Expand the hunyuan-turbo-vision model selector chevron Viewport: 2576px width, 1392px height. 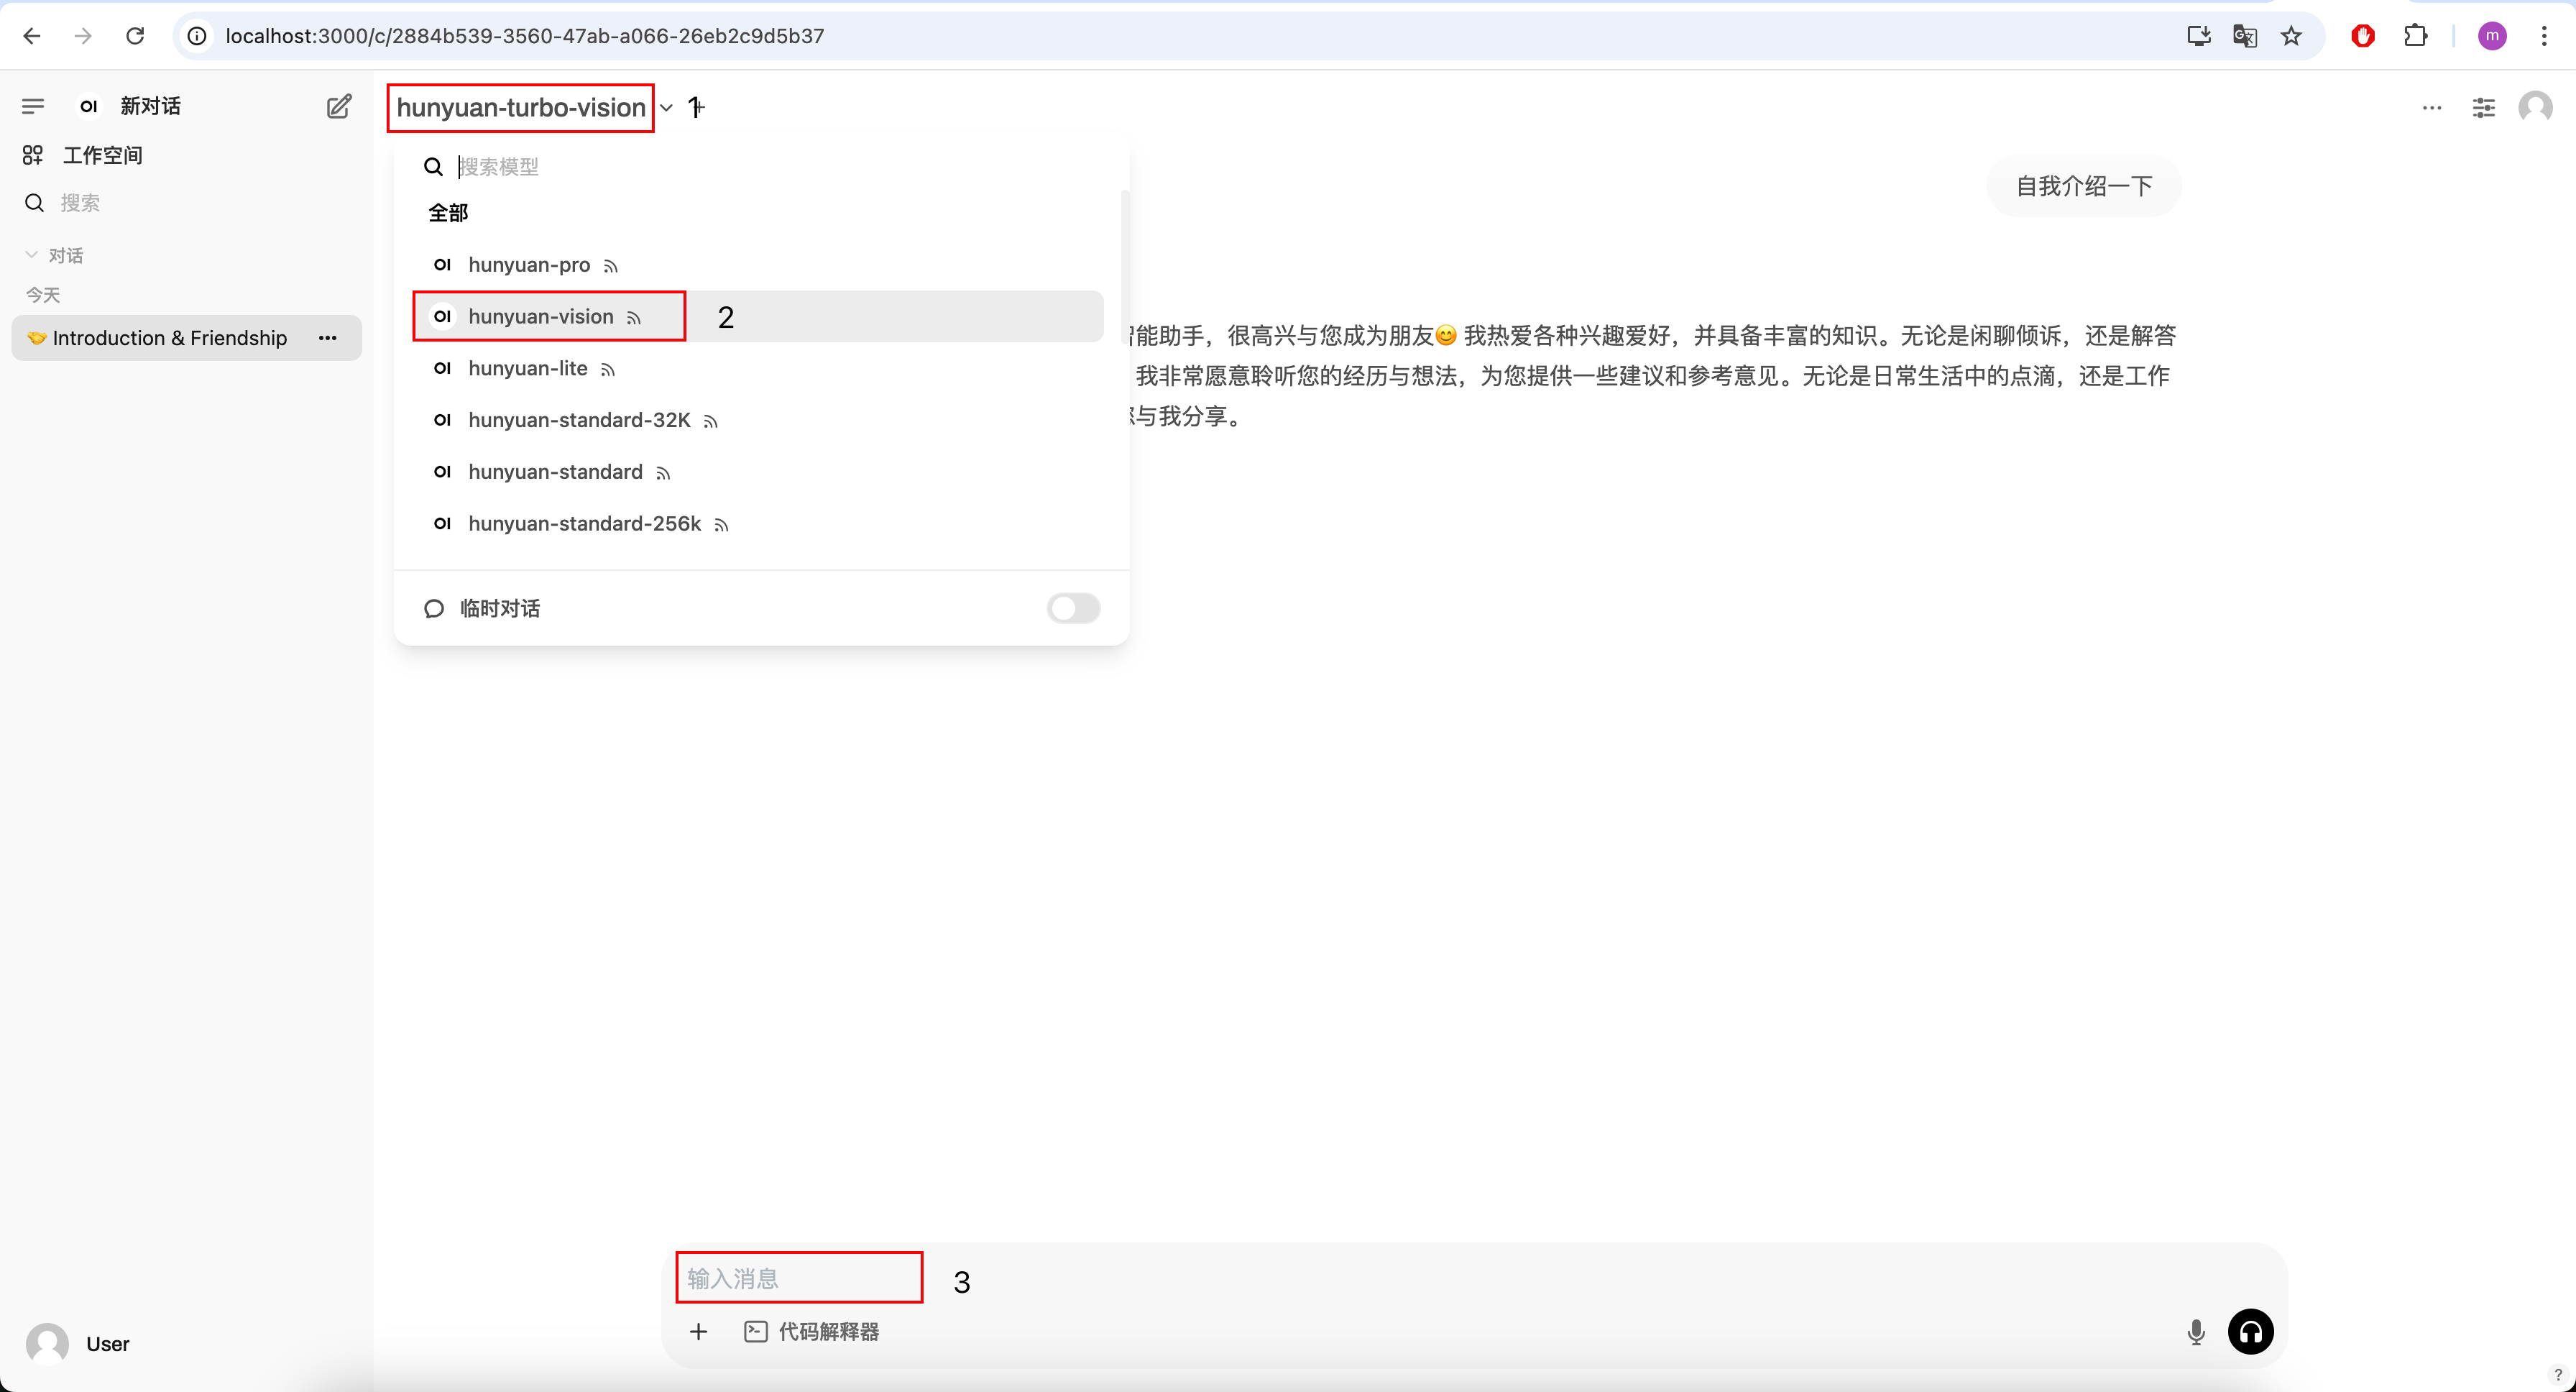tap(667, 108)
